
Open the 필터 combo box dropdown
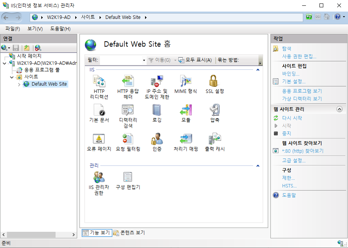click(144, 60)
